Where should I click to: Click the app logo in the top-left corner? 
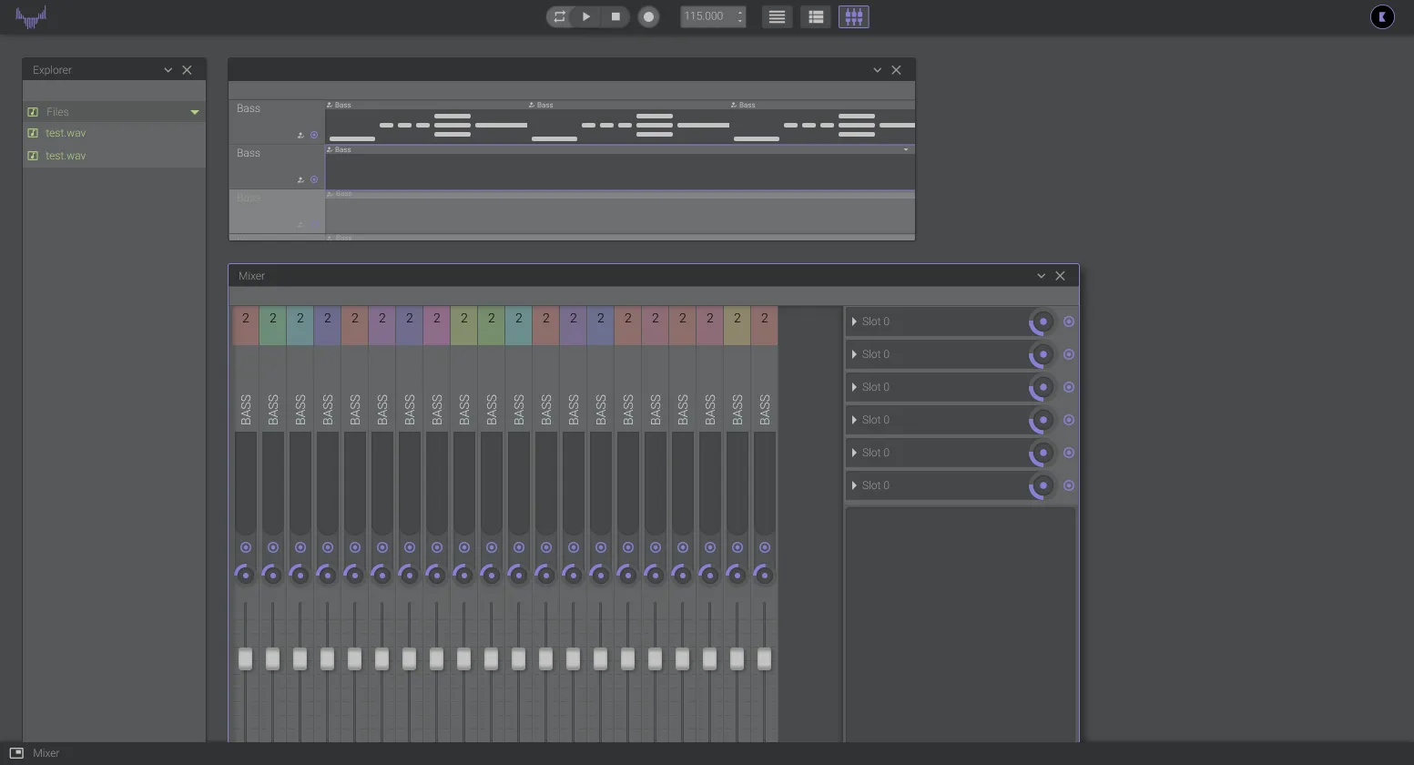(x=31, y=16)
